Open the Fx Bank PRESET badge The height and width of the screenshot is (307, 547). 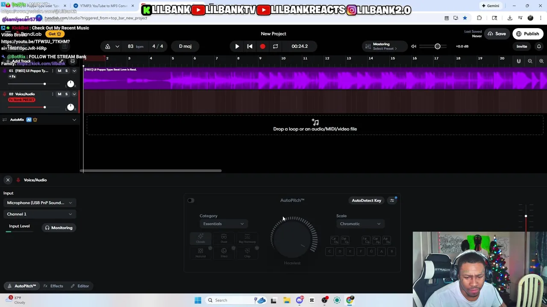[22, 100]
